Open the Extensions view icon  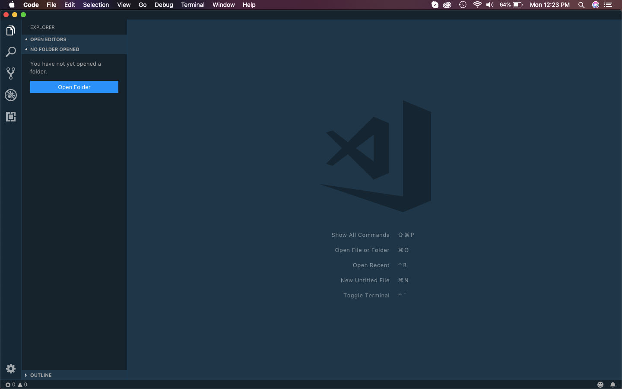[x=11, y=117]
